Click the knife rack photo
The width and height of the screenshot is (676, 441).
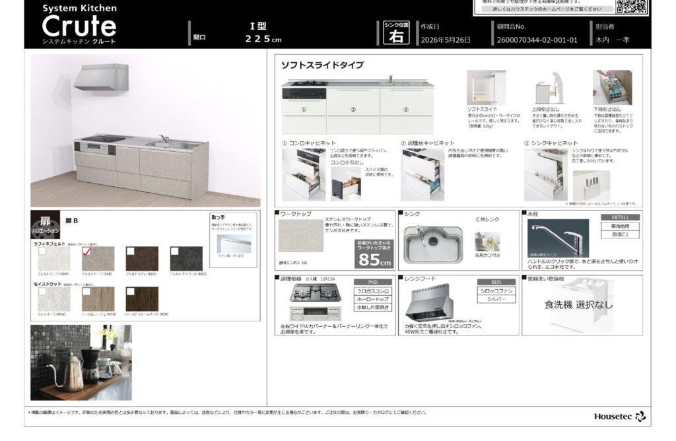[x=591, y=186]
